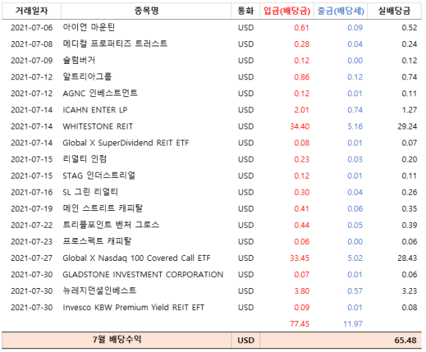Click the July total dividend 65.48
The width and height of the screenshot is (426, 352).
[405, 340]
